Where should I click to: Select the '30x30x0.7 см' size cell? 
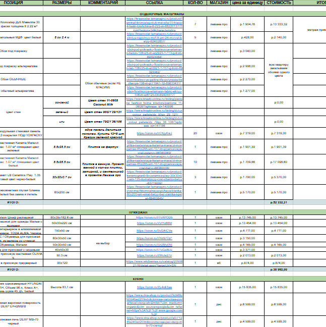(x=62, y=177)
